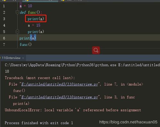Click line number 1 in gutter
The width and height of the screenshot is (160, 127).
4,6
